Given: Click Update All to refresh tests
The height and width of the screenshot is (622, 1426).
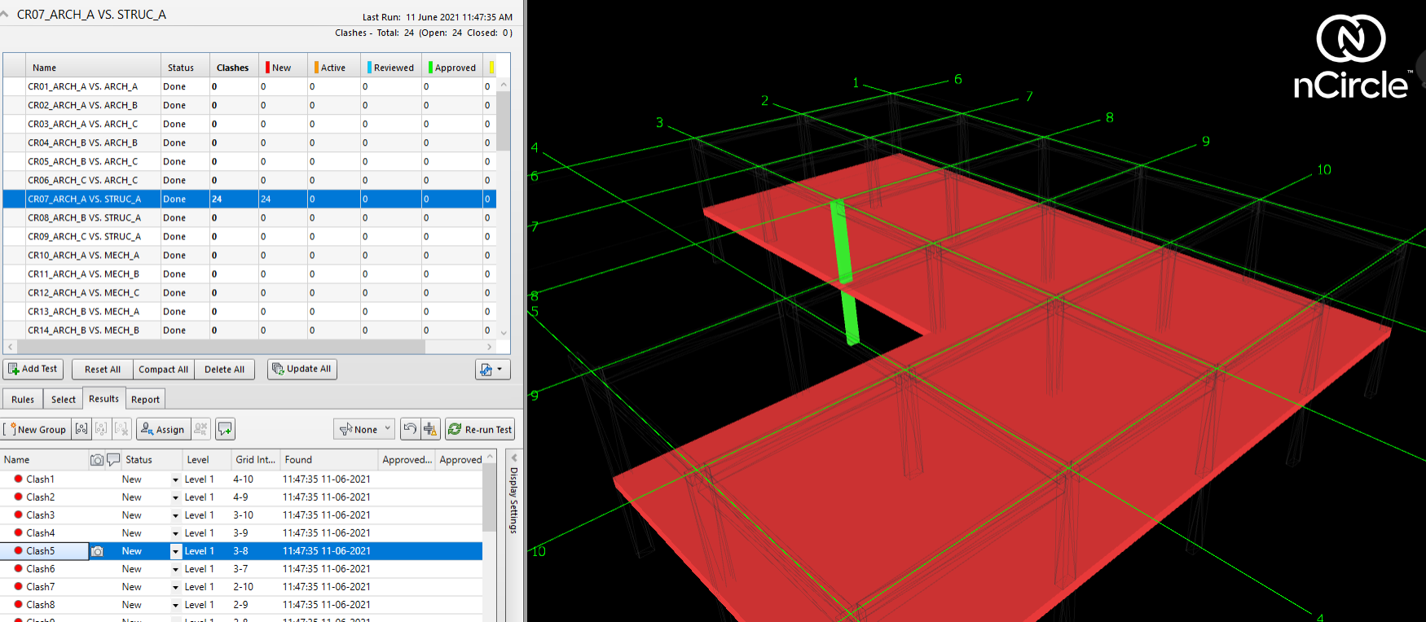Looking at the screenshot, I should [x=301, y=369].
